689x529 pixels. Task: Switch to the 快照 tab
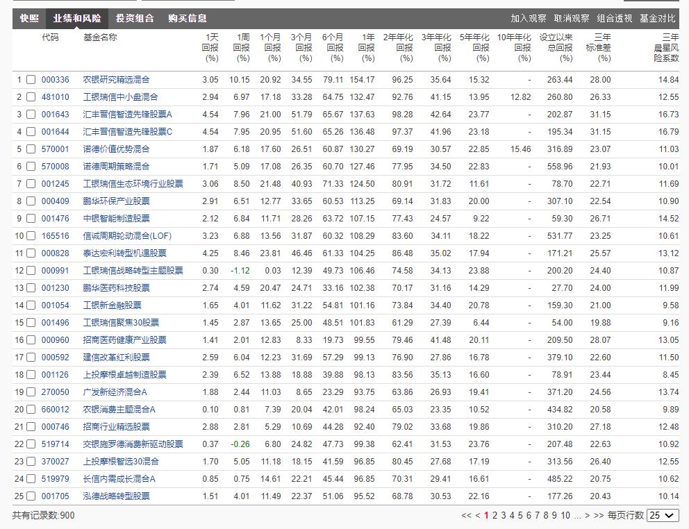31,19
